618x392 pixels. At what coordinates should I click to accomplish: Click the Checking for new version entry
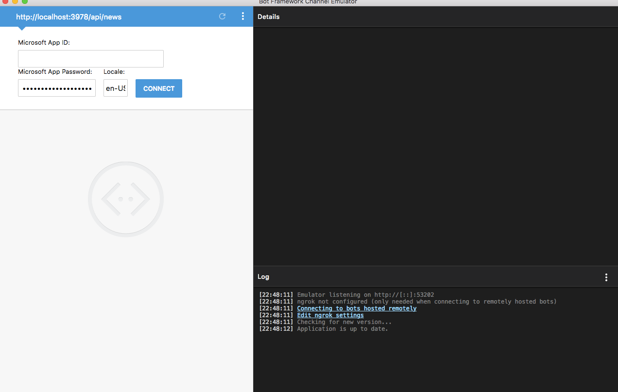(x=325, y=322)
